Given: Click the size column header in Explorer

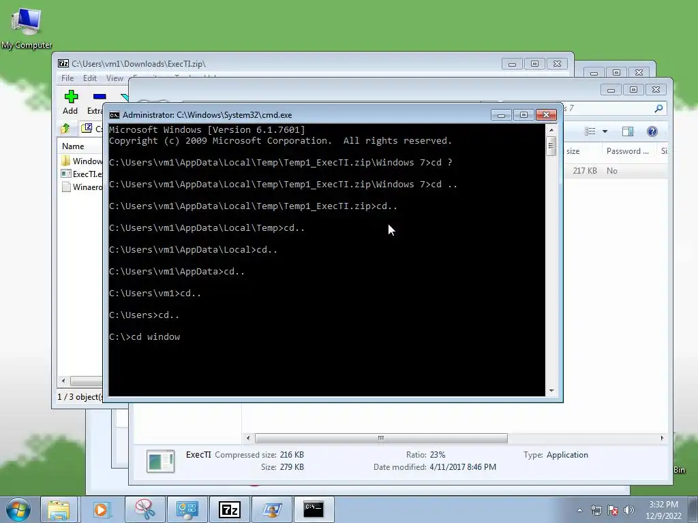Looking at the screenshot, I should [573, 151].
